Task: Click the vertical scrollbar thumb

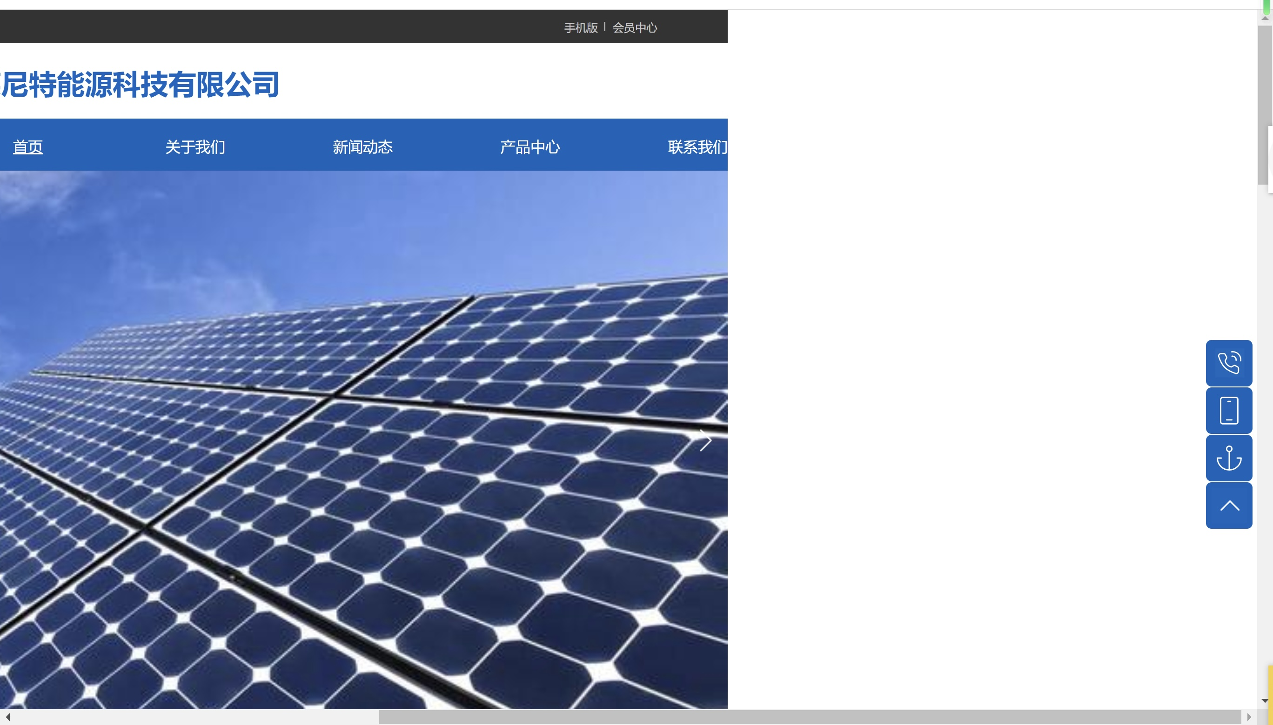Action: 1264,105
